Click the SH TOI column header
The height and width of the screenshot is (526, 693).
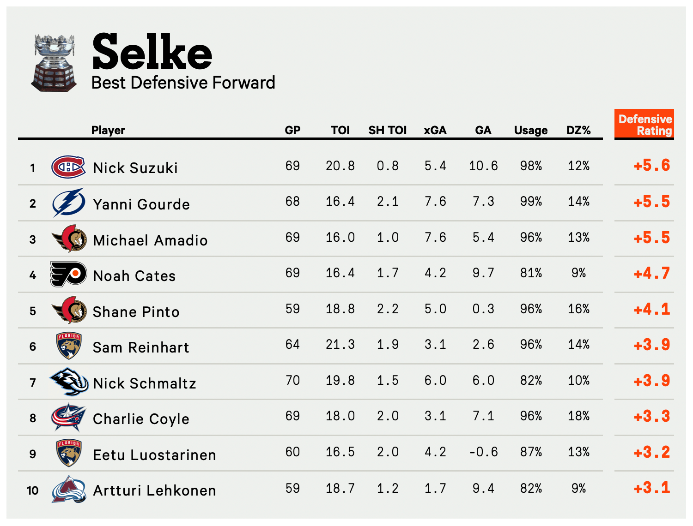387,131
